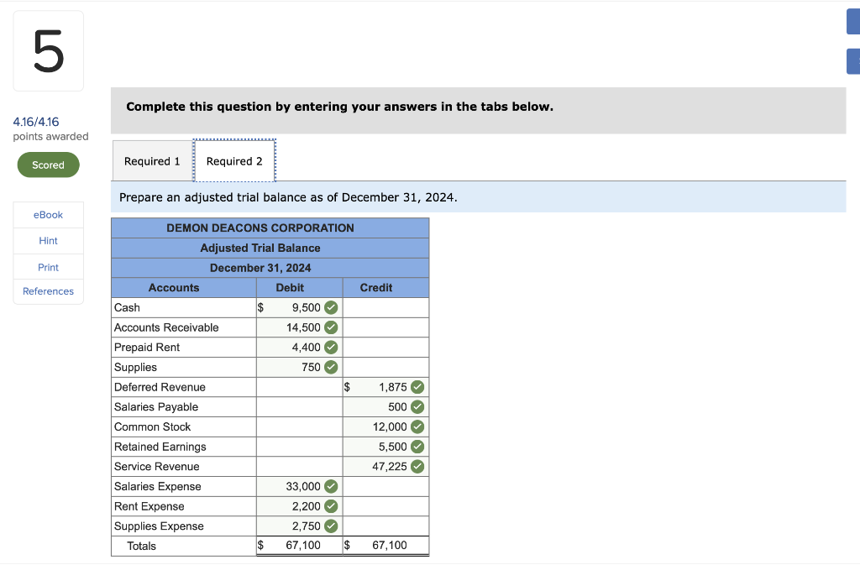Click the checkmark beside Rent Expense
This screenshot has height=565, width=860.
click(x=329, y=506)
